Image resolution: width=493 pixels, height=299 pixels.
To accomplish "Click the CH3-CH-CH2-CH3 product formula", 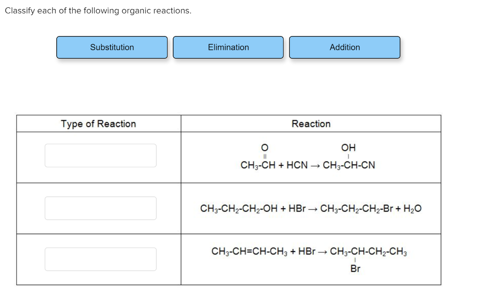I will (x=368, y=251).
